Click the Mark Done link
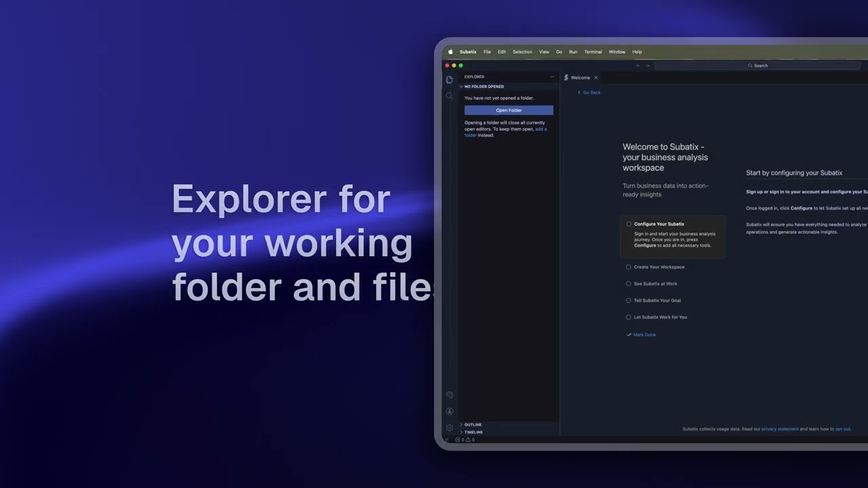This screenshot has width=868, height=488. coord(642,335)
